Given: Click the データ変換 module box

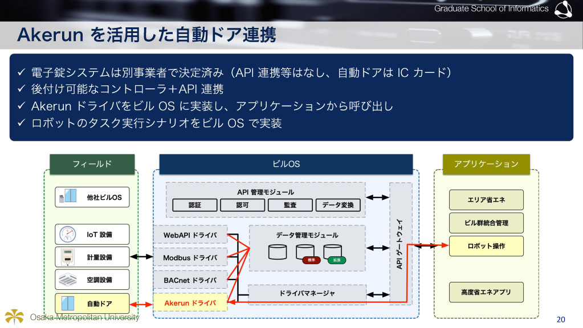Looking at the screenshot, I should (x=338, y=205).
